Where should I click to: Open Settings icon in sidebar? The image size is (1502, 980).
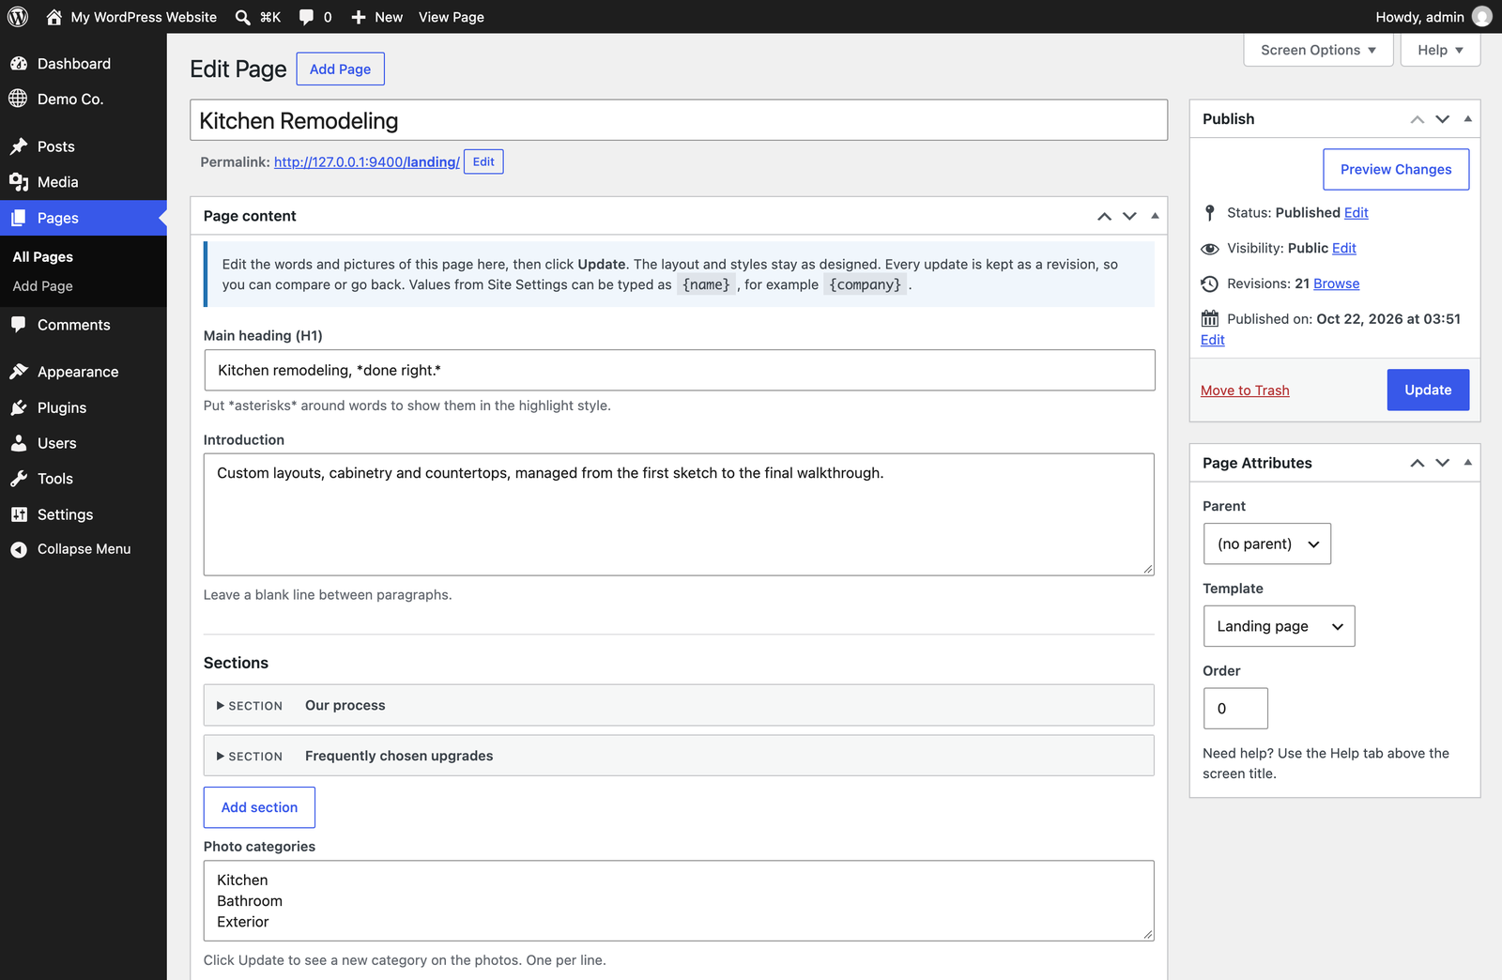[x=19, y=514]
